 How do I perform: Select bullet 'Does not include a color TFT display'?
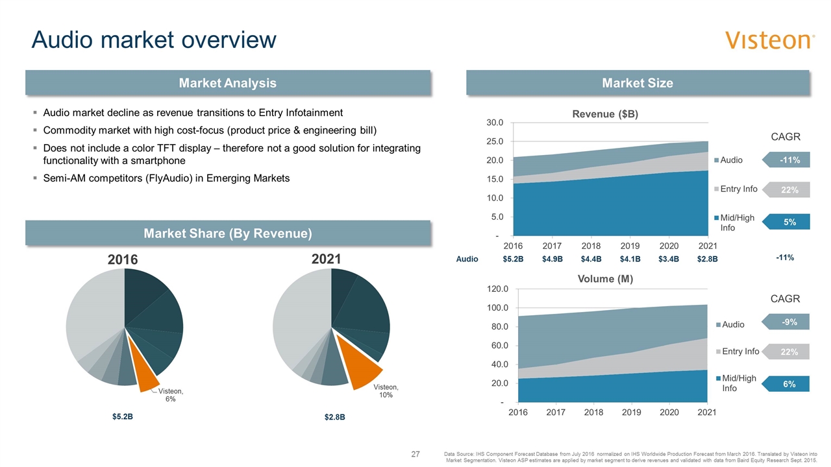(x=232, y=154)
